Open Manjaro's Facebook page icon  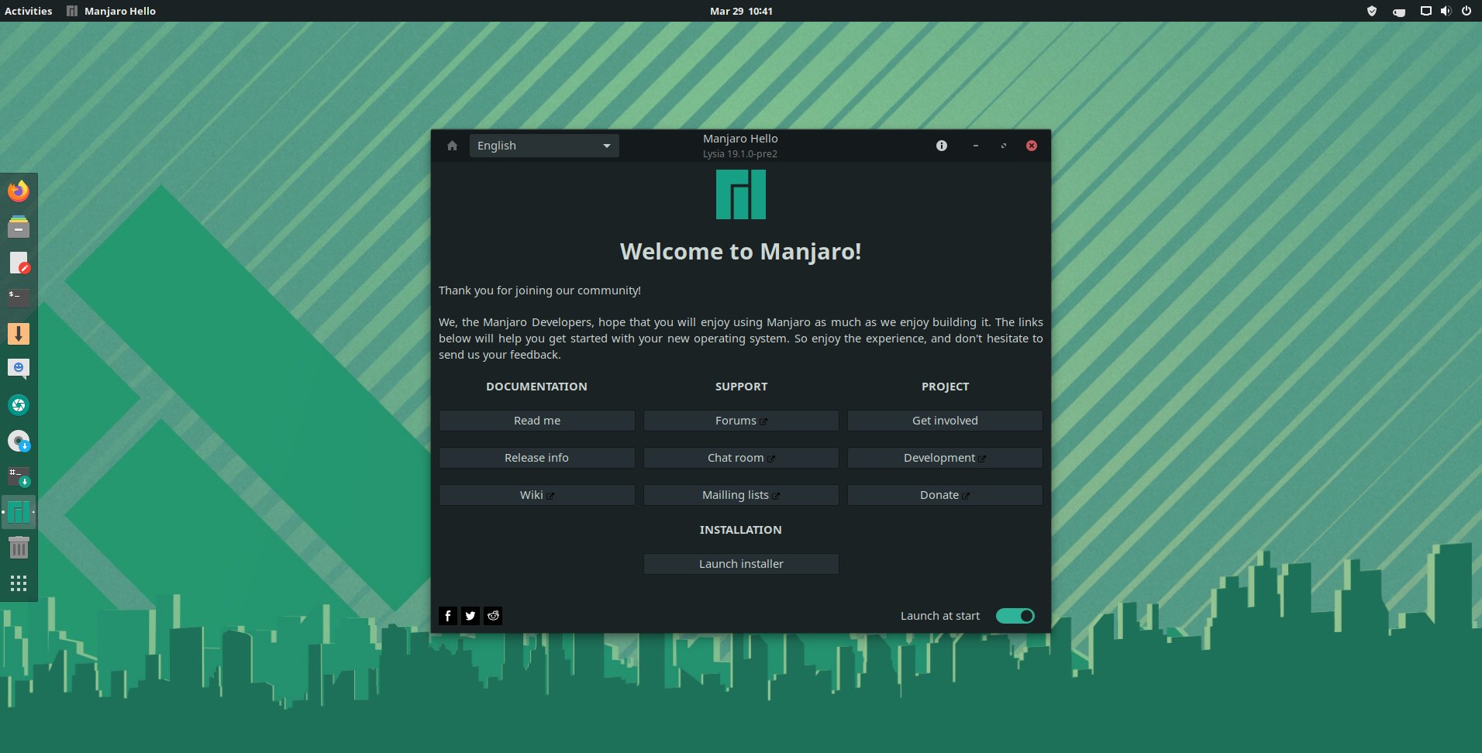click(x=448, y=616)
